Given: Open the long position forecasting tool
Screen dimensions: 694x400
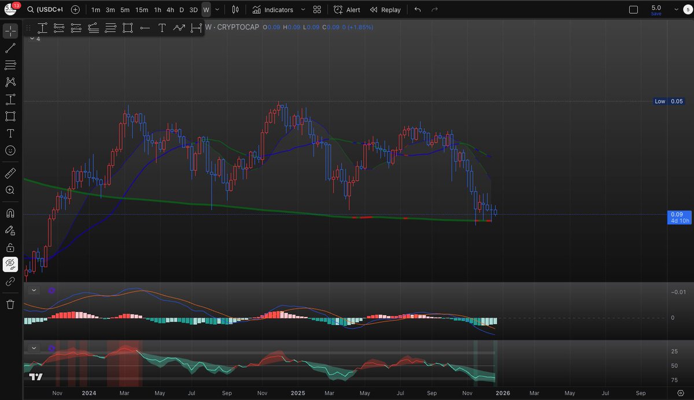Looking at the screenshot, I should point(10,99).
